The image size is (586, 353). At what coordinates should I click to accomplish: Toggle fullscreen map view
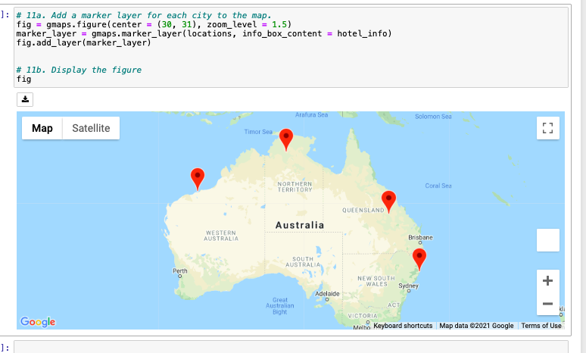pyautogui.click(x=548, y=128)
